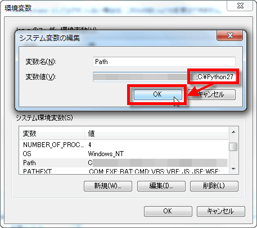Viewport: 257px width, 228px height.
Task: Cancel the system variable edit dialog
Action: point(211,94)
